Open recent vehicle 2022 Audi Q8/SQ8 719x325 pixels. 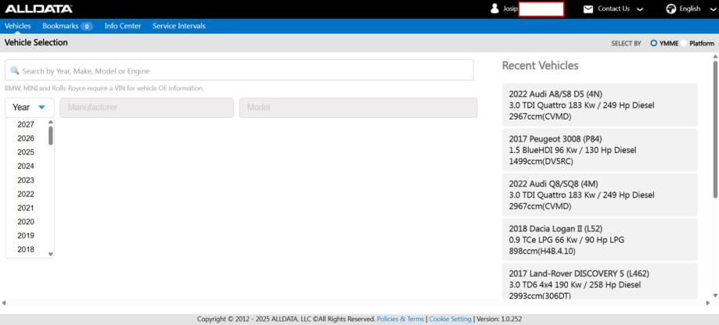(x=600, y=195)
